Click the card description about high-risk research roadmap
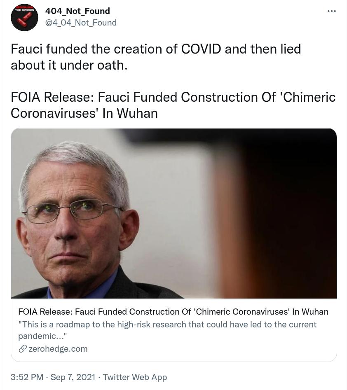The height and width of the screenshot is (390, 347). tap(167, 330)
